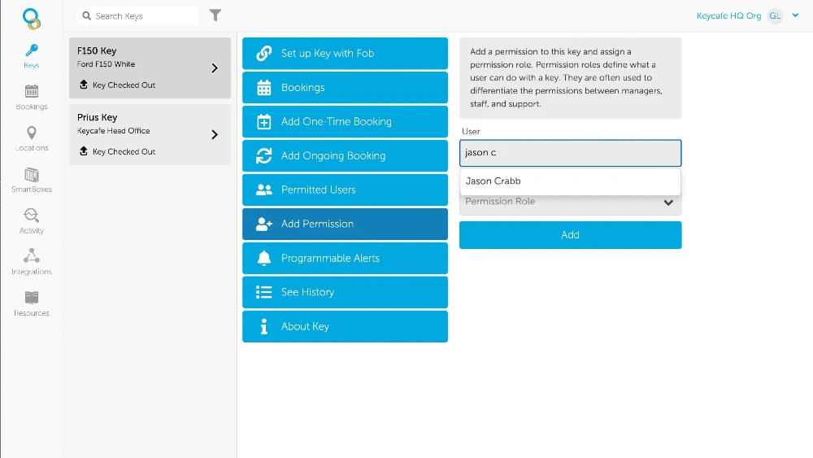Open Integrations in the sidebar

(32, 263)
